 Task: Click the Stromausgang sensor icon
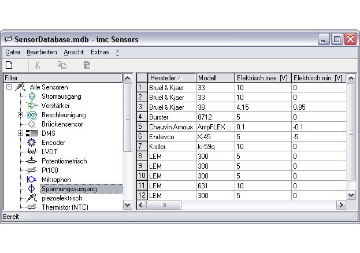32,96
